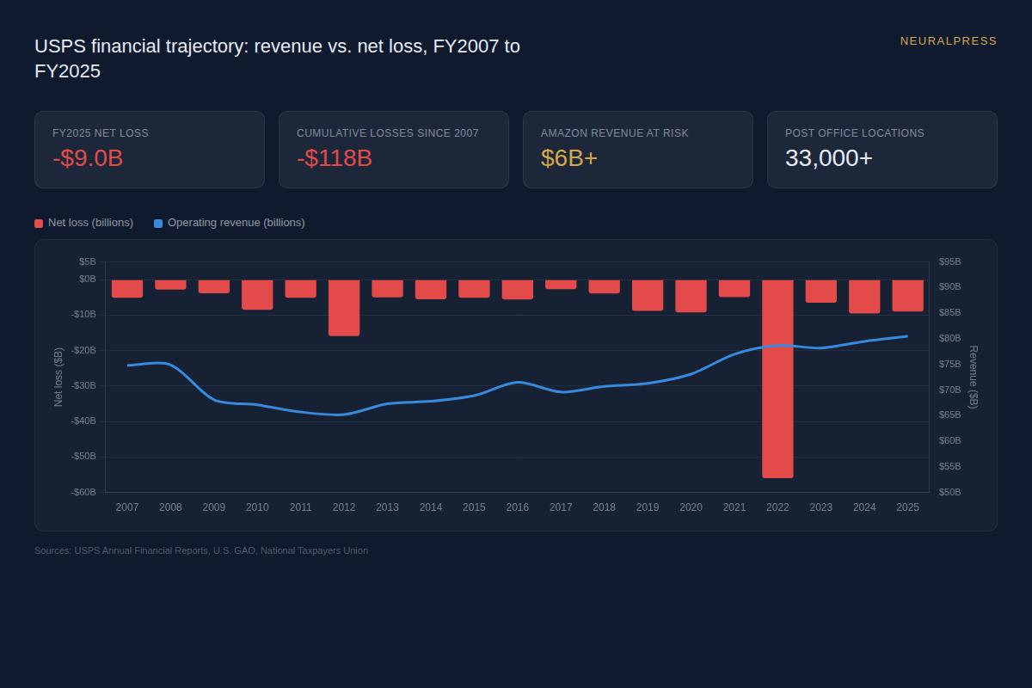
Task: Select the 2007 net loss bar
Action: point(127,288)
